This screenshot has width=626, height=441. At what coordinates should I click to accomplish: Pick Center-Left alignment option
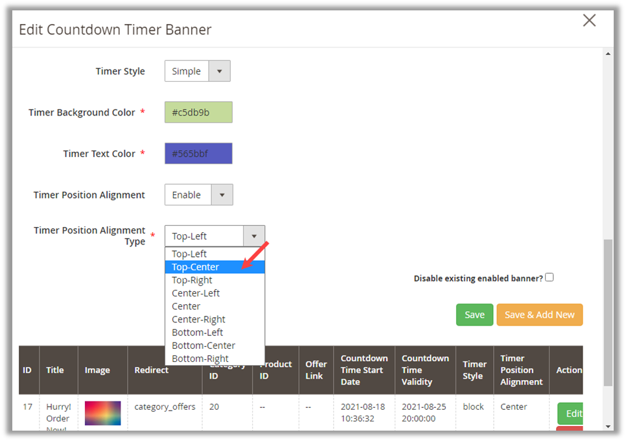[x=196, y=293]
